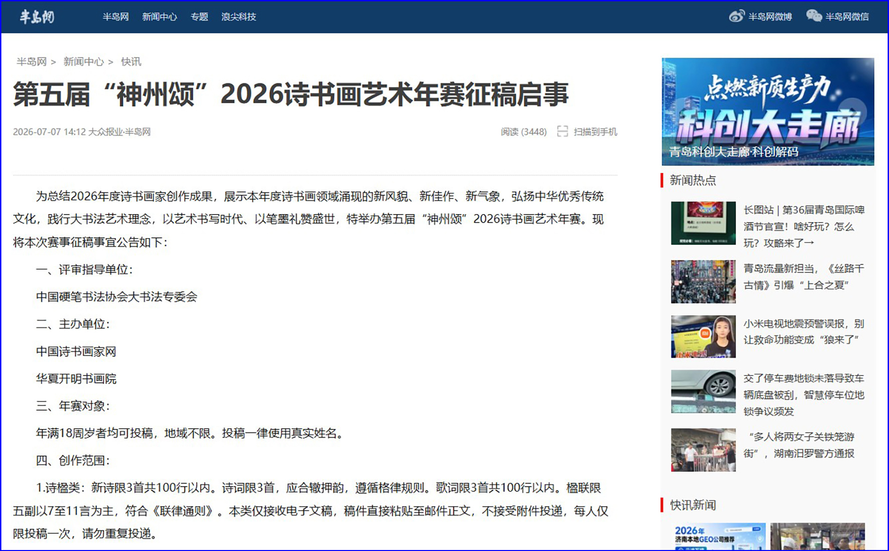
Task: Click the 半岛网 logo in header
Action: tap(37, 17)
